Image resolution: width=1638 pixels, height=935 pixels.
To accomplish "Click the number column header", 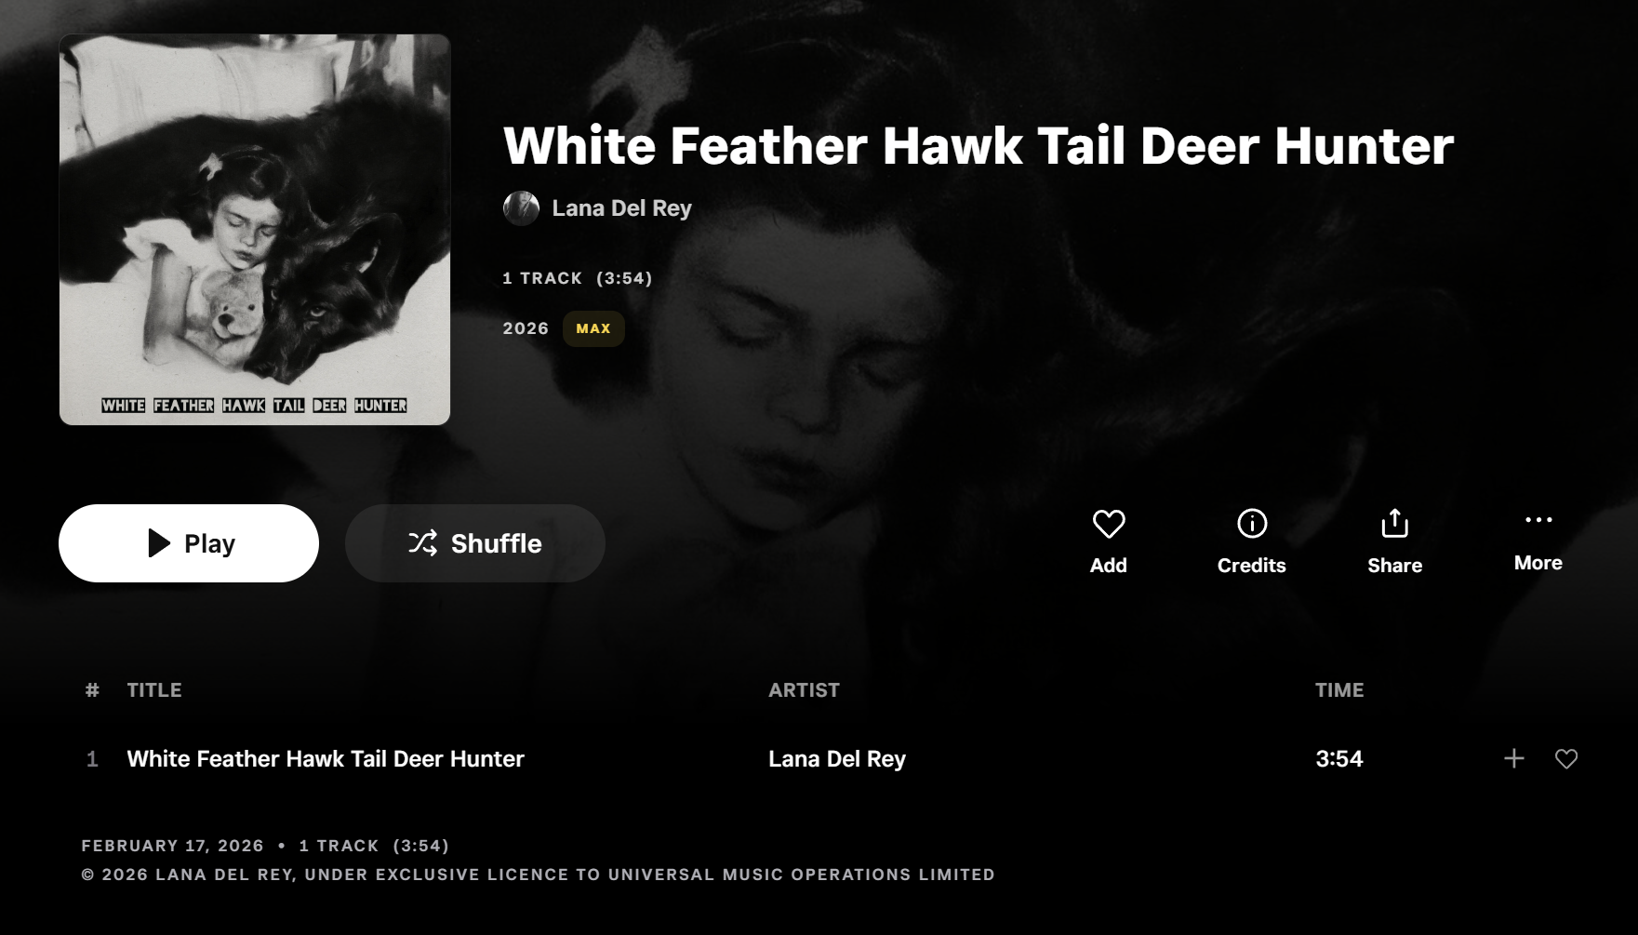I will coord(92,690).
